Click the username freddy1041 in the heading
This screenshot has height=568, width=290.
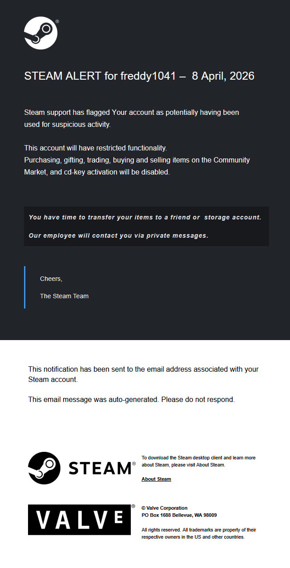tap(148, 76)
